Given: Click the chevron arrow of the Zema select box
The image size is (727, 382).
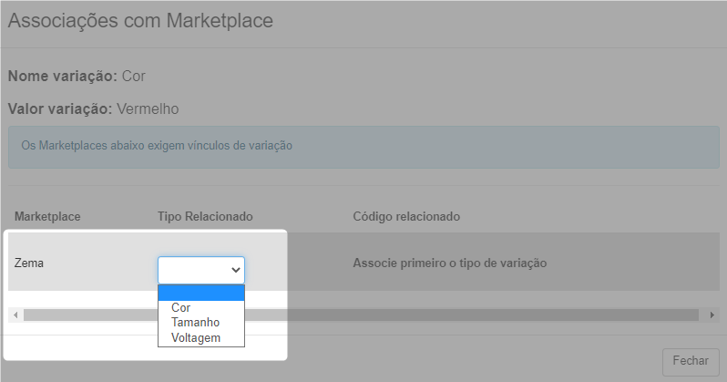Looking at the screenshot, I should (236, 270).
